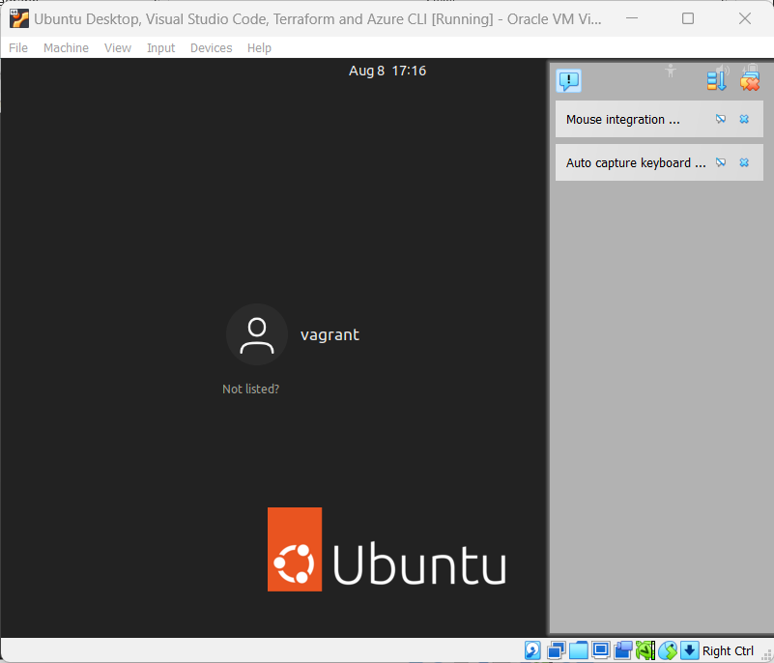Expand the Mouse integration notification
This screenshot has width=774, height=663.
(623, 119)
